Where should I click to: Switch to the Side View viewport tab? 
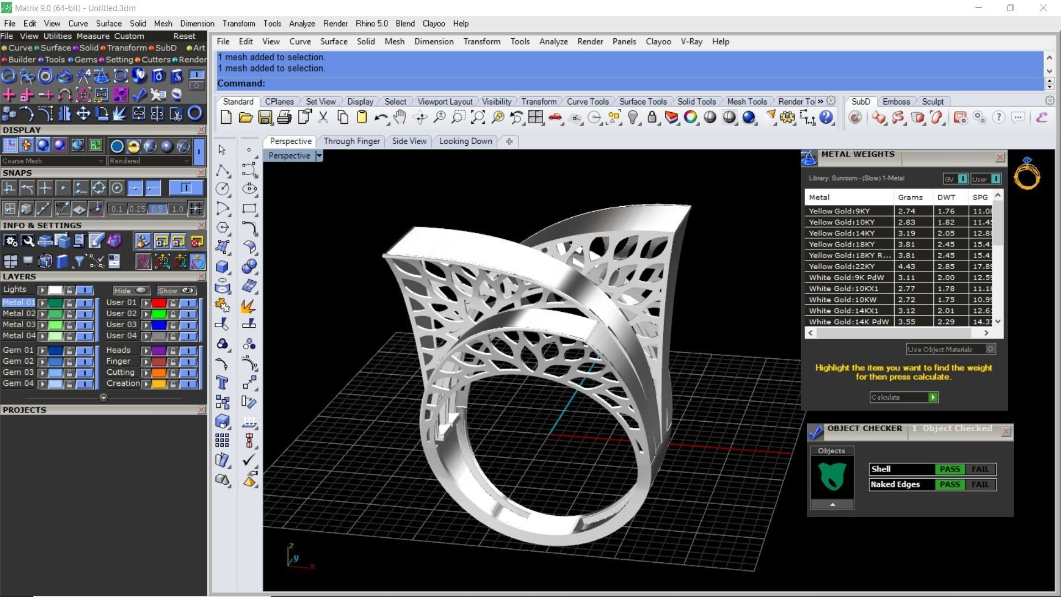409,141
